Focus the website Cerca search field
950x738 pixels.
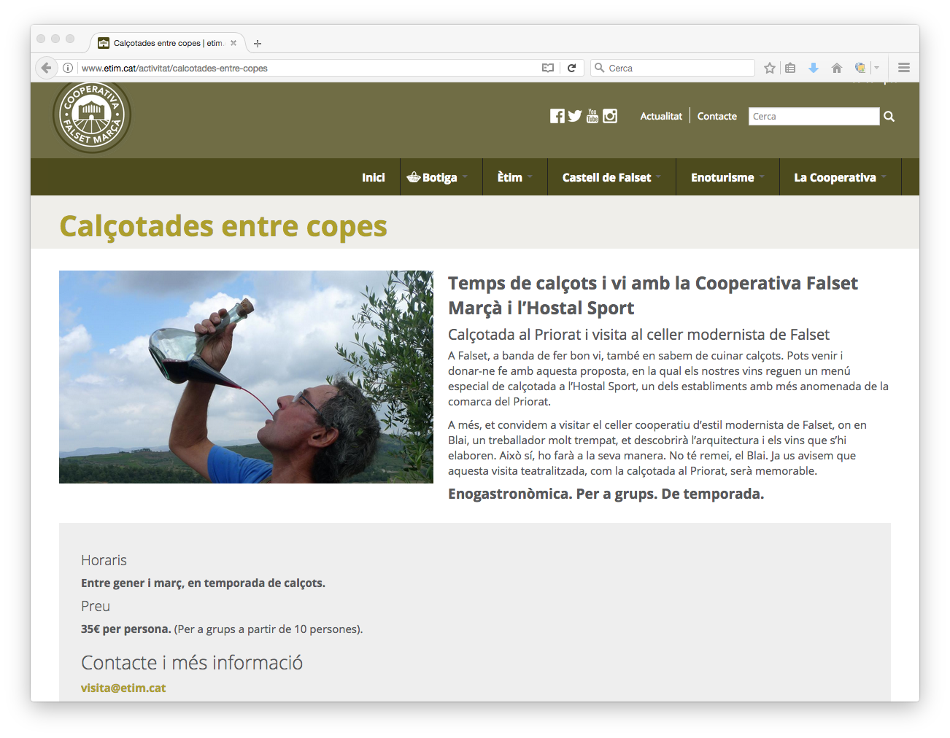(813, 117)
